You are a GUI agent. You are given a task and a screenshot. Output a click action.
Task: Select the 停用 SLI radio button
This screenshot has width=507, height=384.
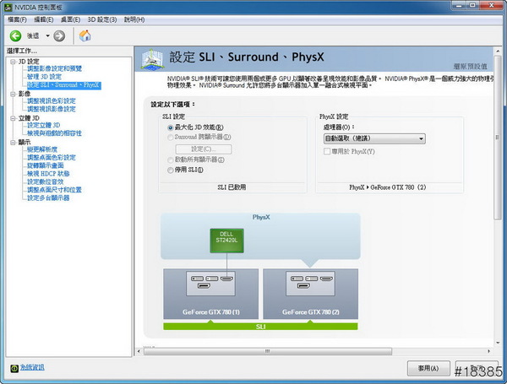[x=171, y=170]
